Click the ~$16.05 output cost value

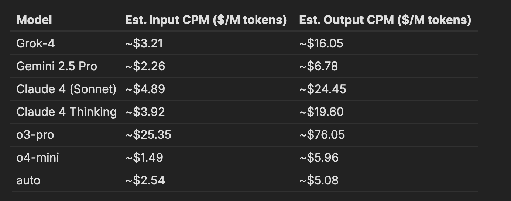tap(321, 43)
